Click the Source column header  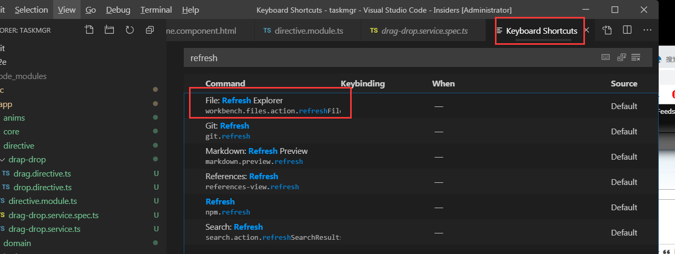tap(624, 83)
